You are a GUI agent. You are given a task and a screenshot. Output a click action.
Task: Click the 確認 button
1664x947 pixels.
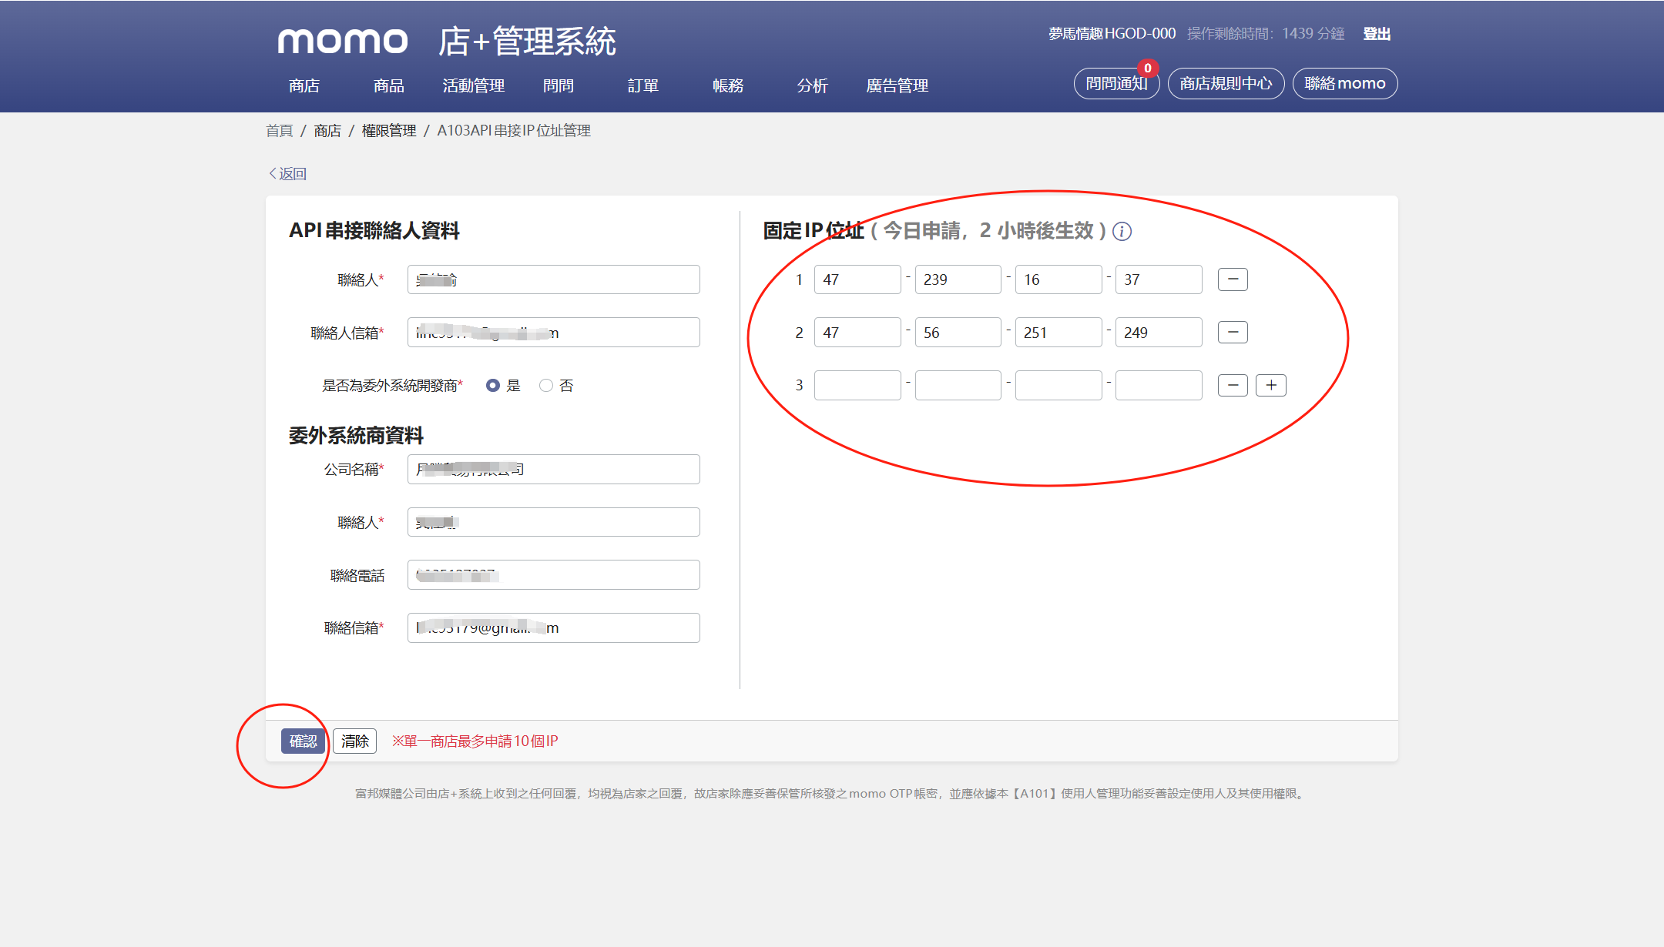tap(303, 741)
